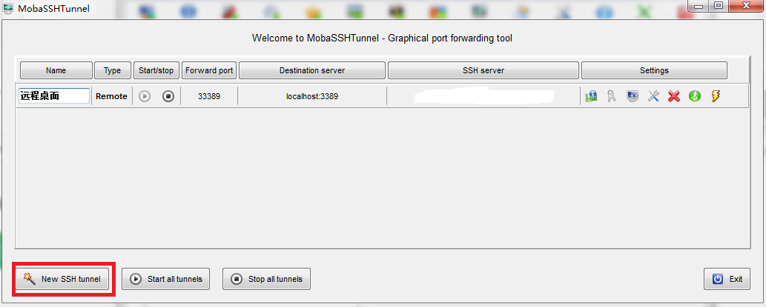This screenshot has width=766, height=307.
Task: Click destination localhost:3389 cell
Action: 312,96
